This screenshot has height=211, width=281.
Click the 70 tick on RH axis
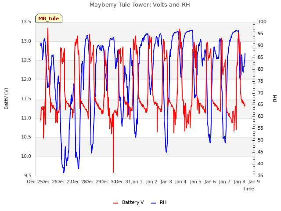[260, 93]
